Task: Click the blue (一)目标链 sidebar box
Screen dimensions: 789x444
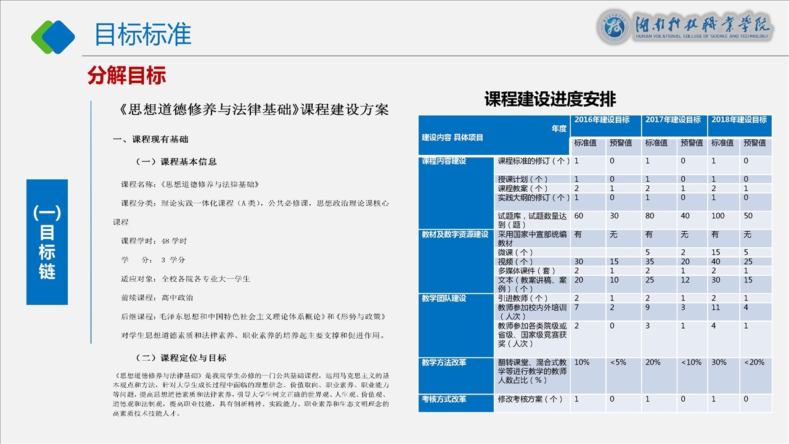Action: 47,242
